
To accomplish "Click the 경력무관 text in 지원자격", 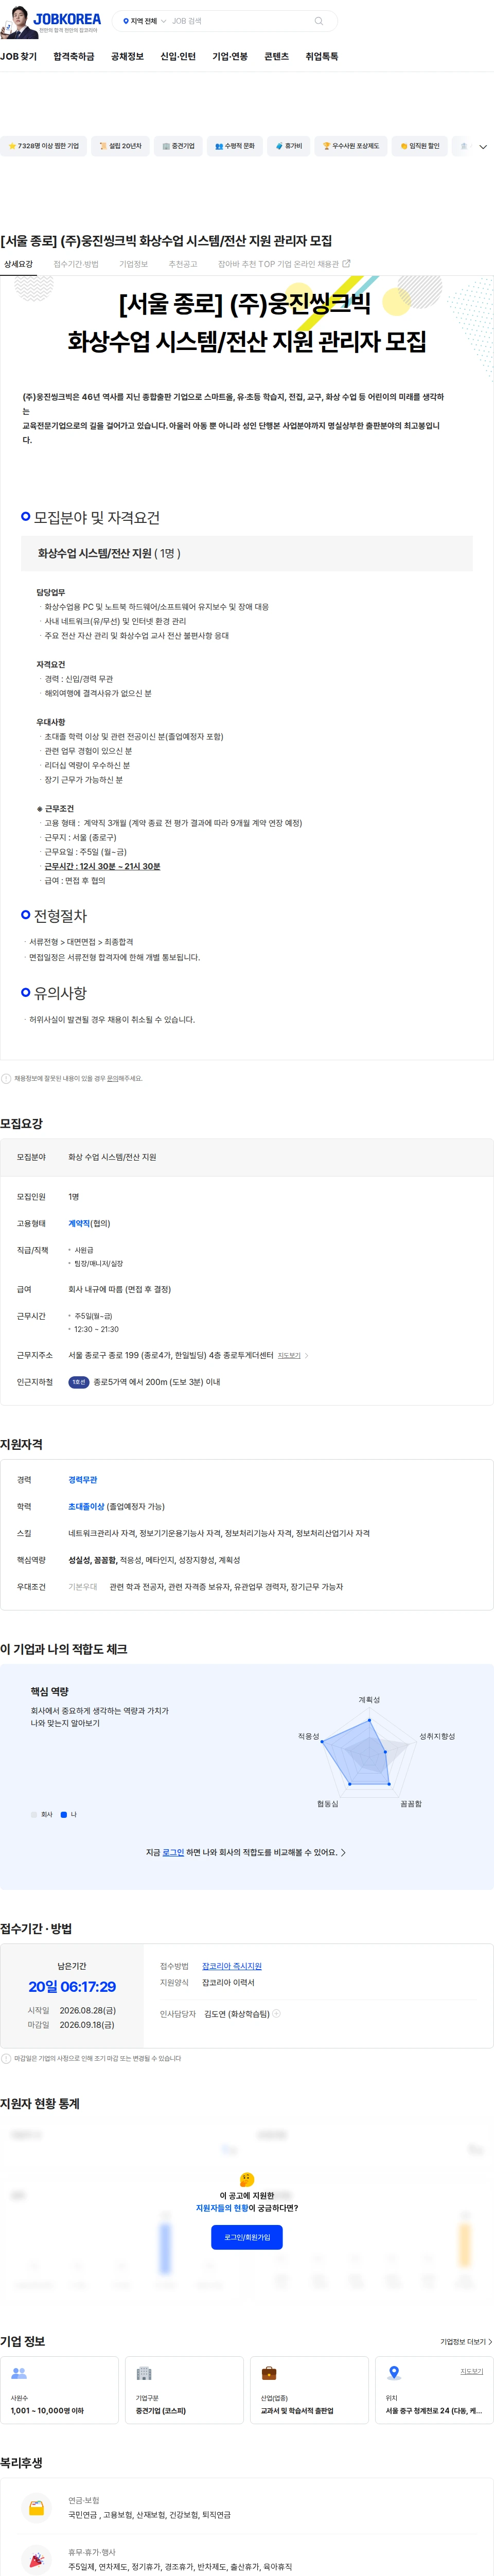I will 83,1480.
